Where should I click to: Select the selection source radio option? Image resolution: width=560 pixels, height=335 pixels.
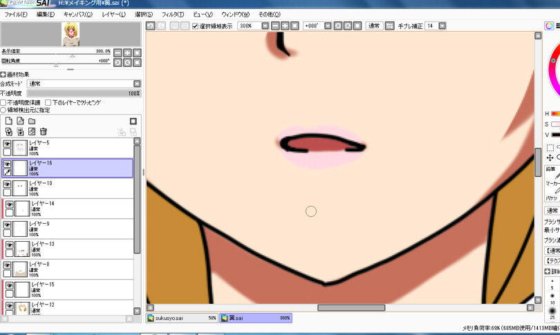[x=3, y=111]
